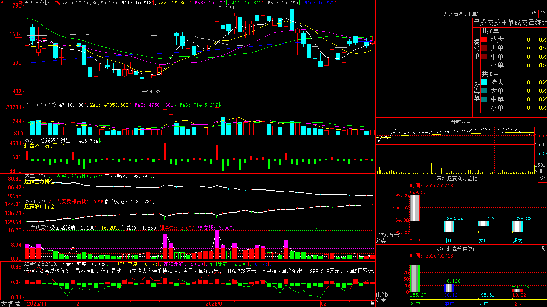Click the 日线 period label
547x307 pixels.
(x=55, y=3)
